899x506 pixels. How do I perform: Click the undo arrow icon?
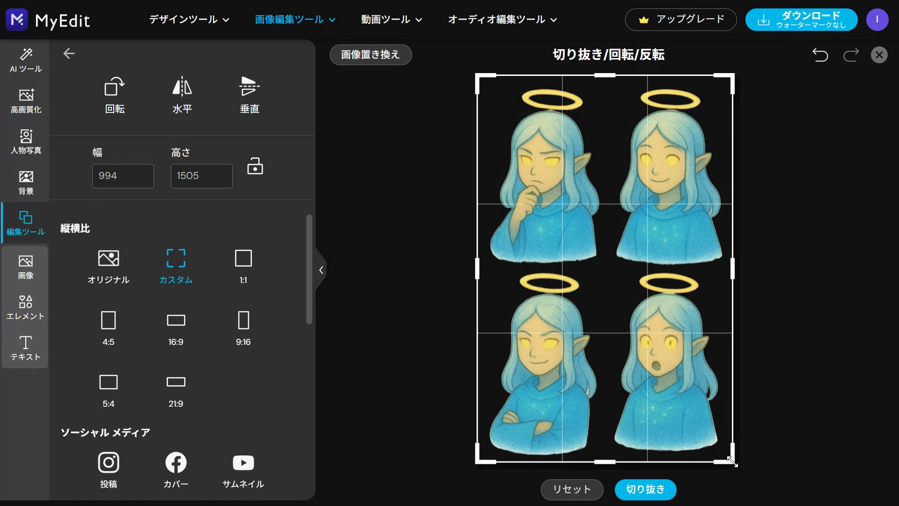point(820,55)
